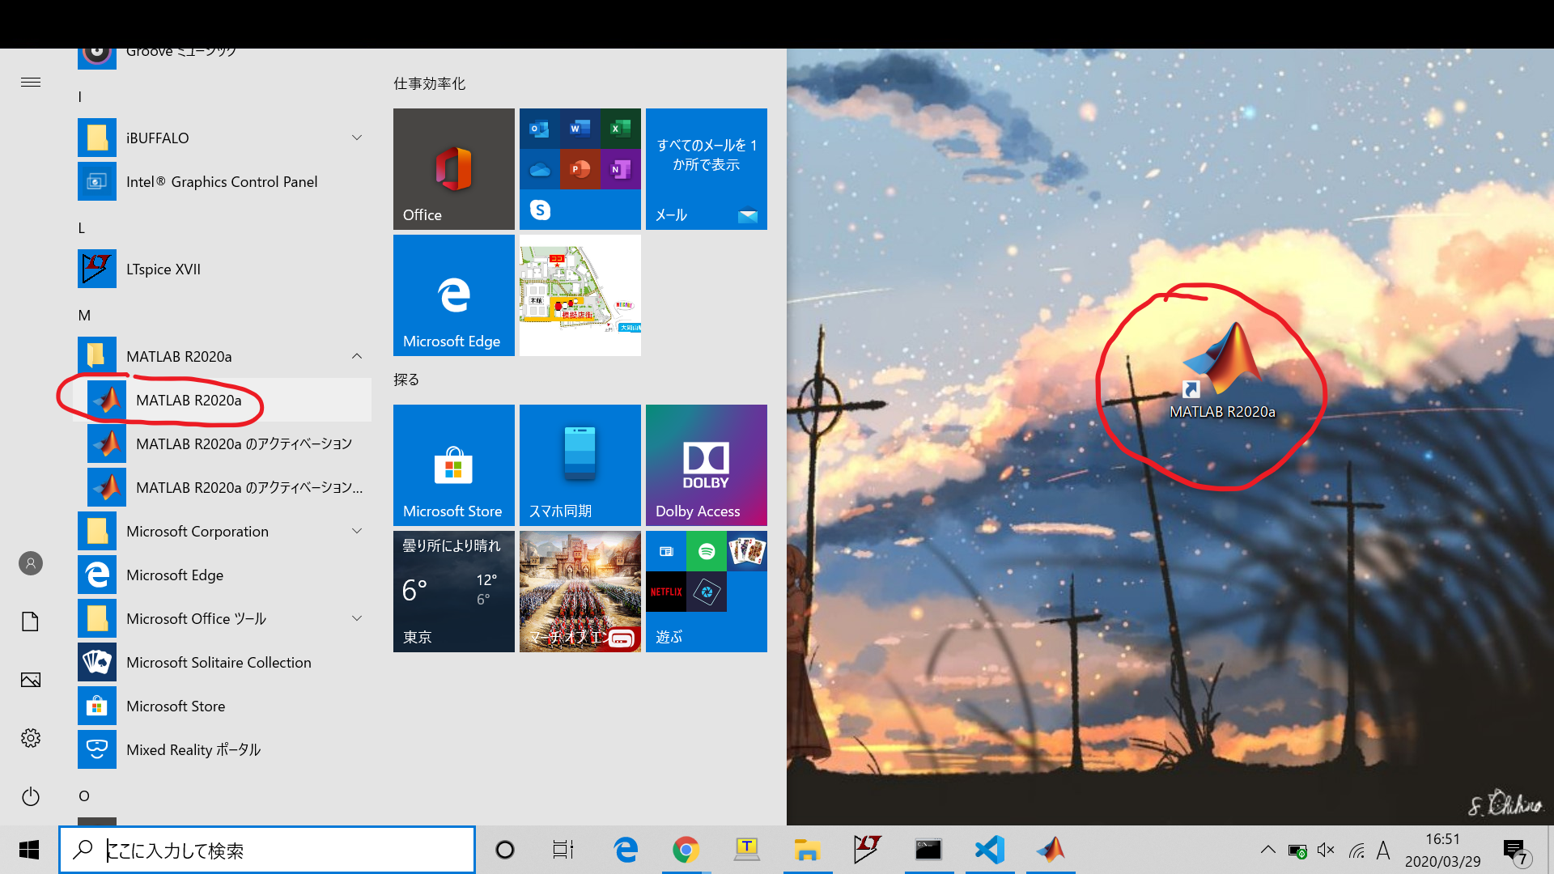1554x874 pixels.
Task: Click the Windows Start button
Action: (x=29, y=850)
